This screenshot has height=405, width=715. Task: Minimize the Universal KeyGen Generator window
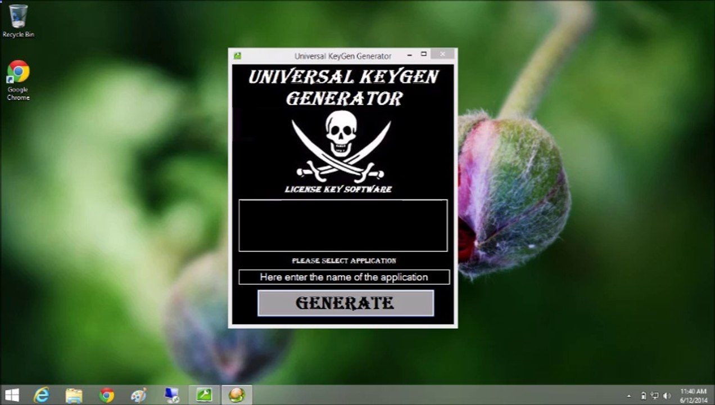coord(410,55)
